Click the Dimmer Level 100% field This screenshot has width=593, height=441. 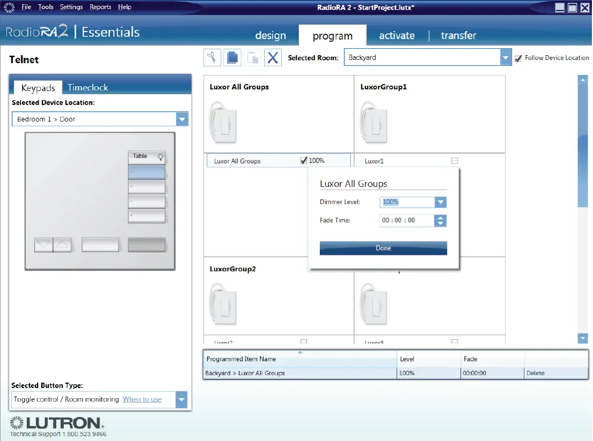[x=407, y=202]
